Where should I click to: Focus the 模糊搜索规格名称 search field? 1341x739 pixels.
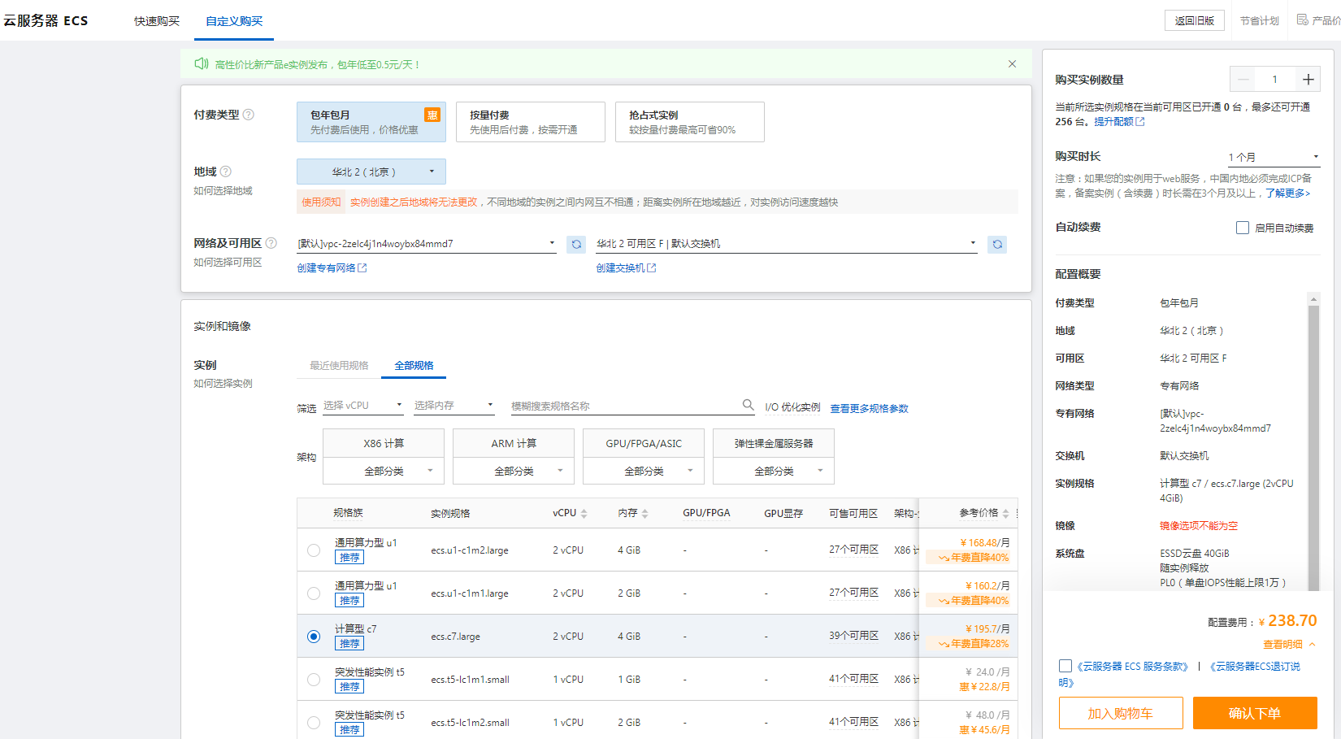click(x=624, y=406)
